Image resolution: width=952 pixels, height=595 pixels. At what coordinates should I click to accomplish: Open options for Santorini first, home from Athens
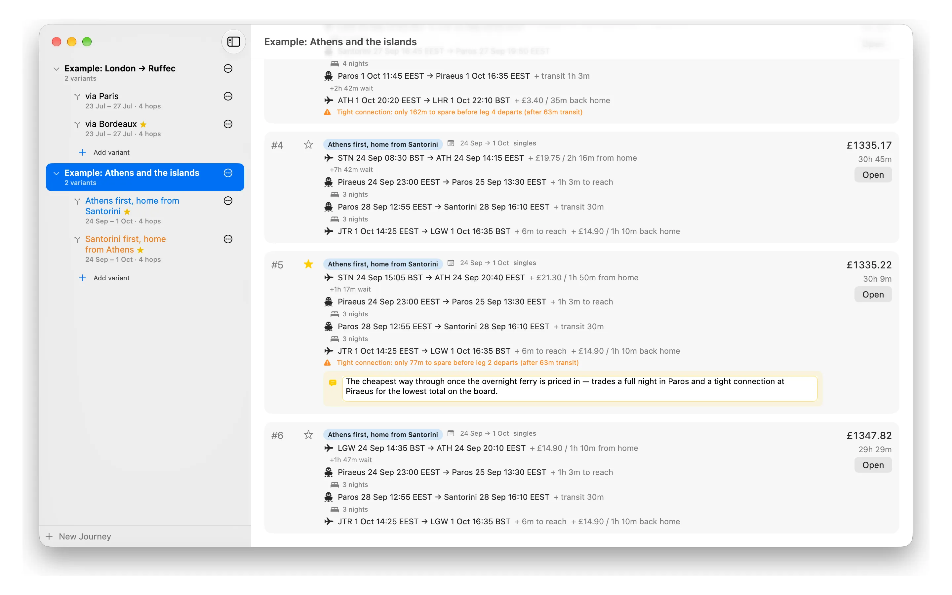[x=228, y=239]
